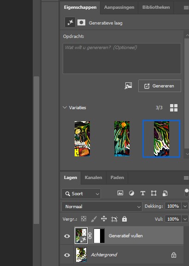Filter layers by smart object icon
189x266 pixels.
pos(165,193)
